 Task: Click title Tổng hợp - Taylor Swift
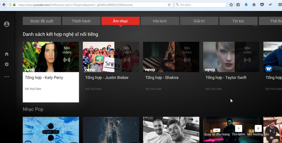[226, 78]
